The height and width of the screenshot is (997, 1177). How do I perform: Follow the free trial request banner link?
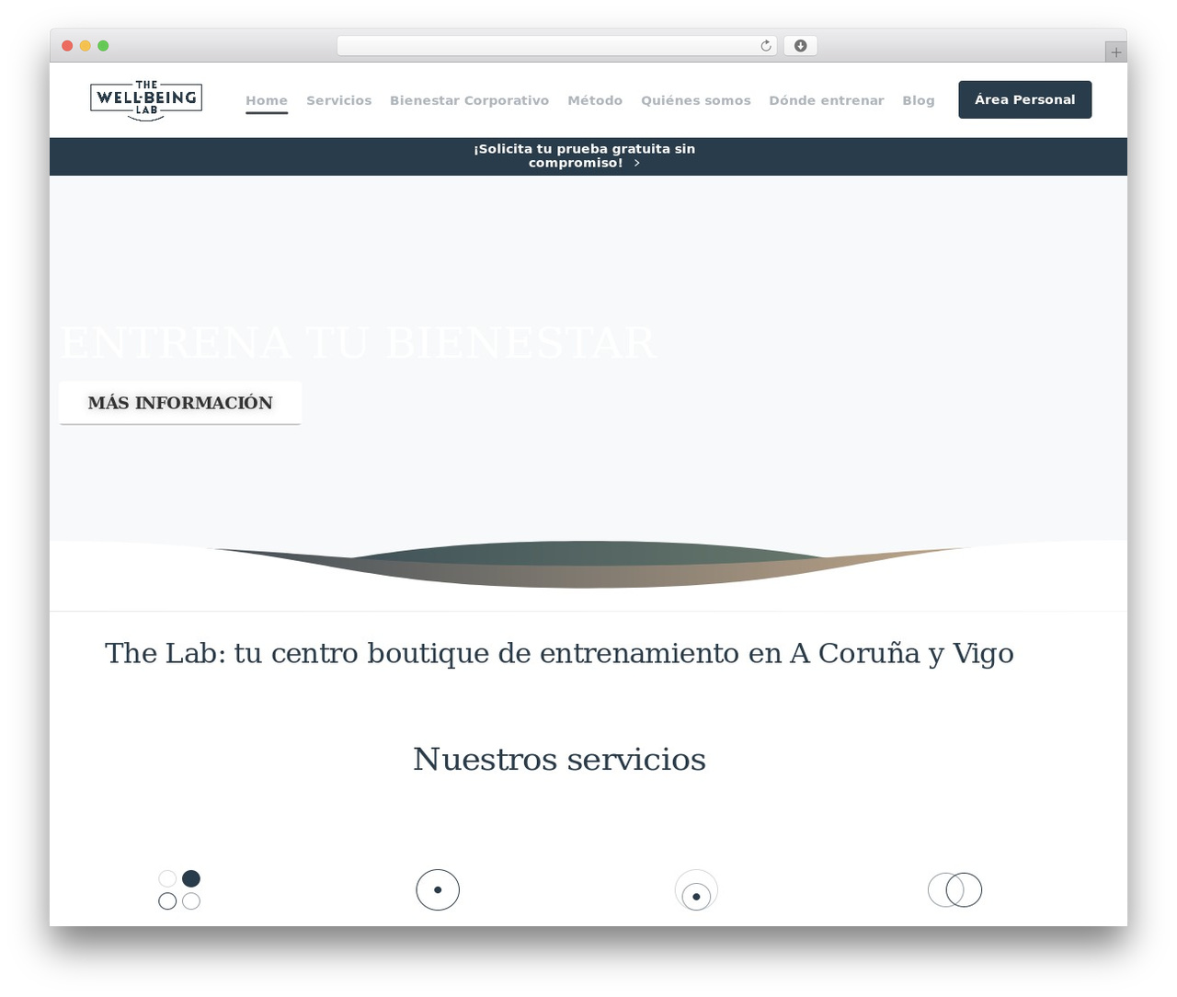[585, 155]
